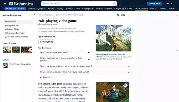Viewport: 179px width, 102px height.
Task: Click the SUBSCRIBE button
Action: click(x=154, y=4)
